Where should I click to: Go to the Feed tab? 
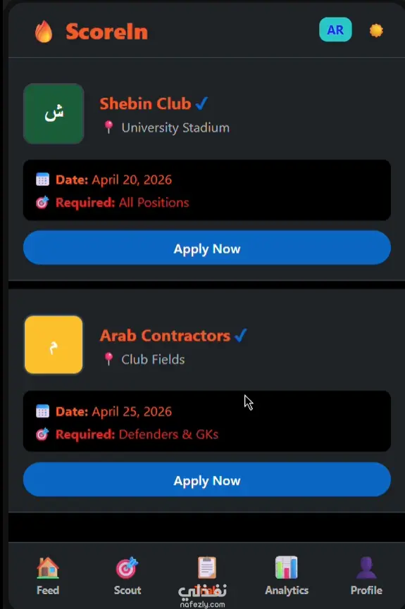[x=48, y=576]
